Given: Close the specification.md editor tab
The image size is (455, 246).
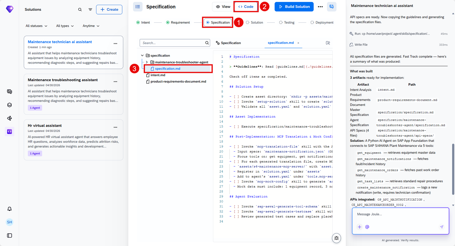Looking at the screenshot, I should [x=298, y=43].
